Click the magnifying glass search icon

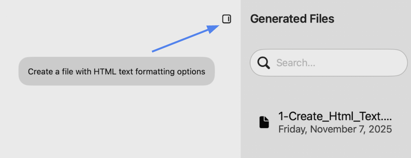click(x=264, y=63)
